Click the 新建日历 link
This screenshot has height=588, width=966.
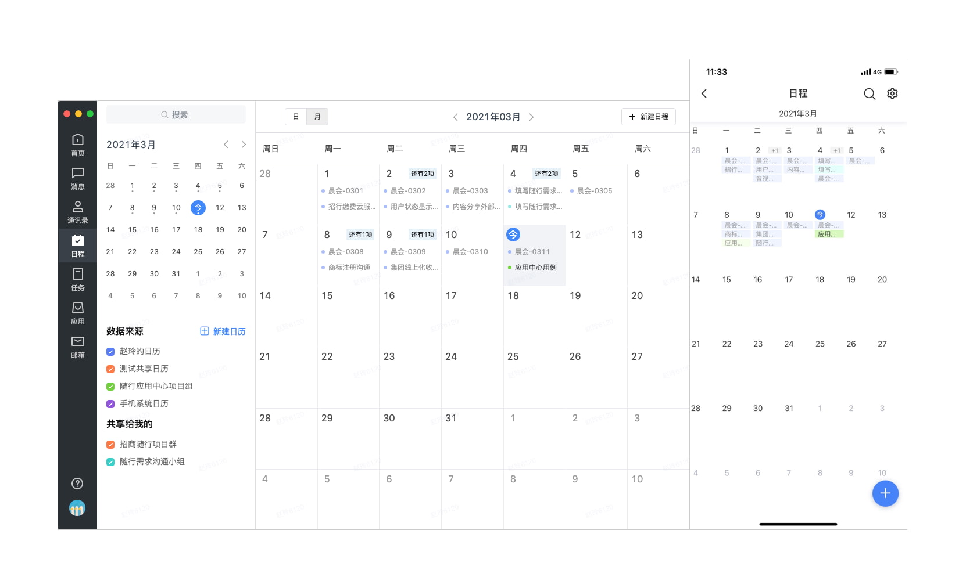223,331
